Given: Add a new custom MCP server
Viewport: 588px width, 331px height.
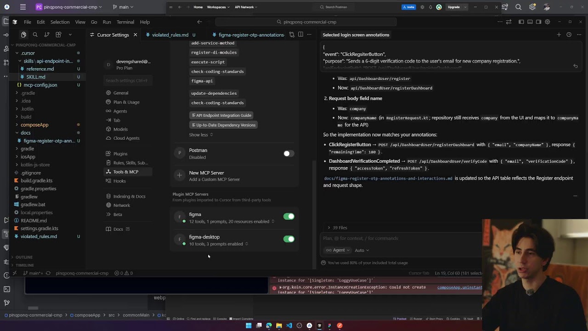Looking at the screenshot, I should 235,176.
